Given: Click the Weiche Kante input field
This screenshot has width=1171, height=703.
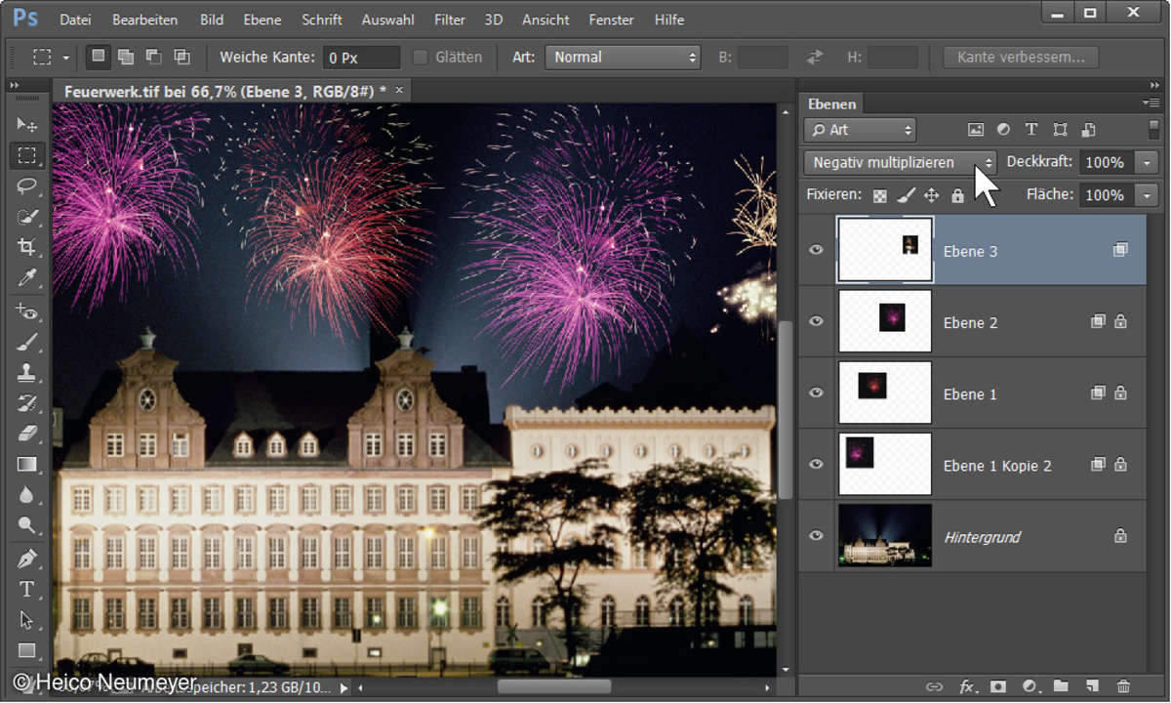Looking at the screenshot, I should (x=361, y=58).
